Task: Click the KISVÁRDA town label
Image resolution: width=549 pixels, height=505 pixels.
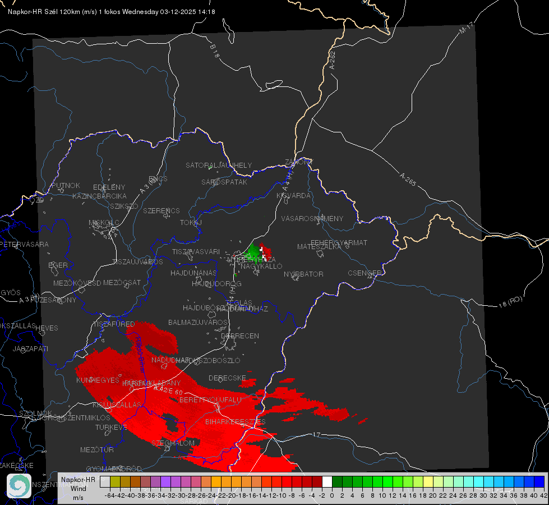Action: coord(293,196)
